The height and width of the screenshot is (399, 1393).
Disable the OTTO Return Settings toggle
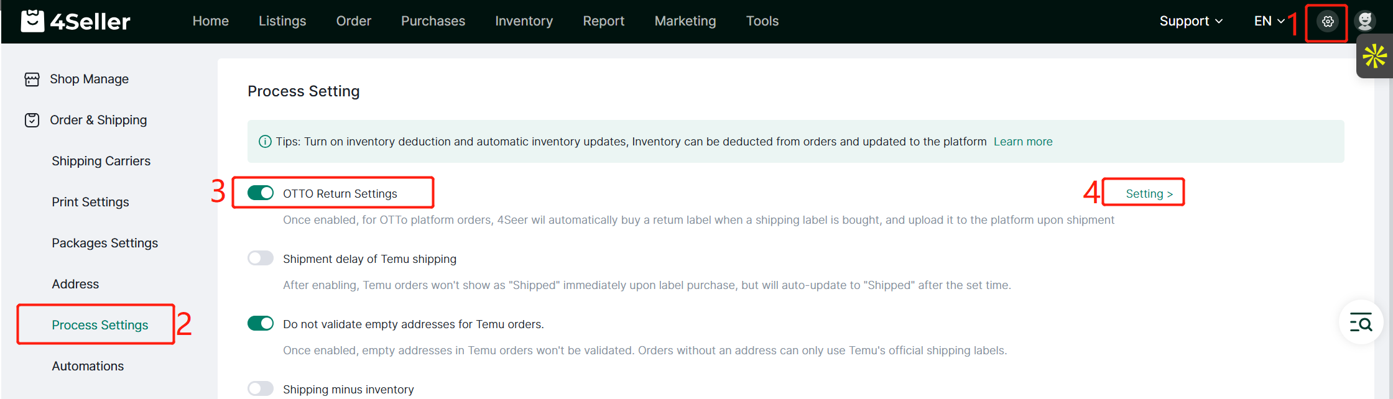click(x=261, y=193)
